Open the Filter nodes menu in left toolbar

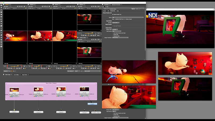(1, 17)
